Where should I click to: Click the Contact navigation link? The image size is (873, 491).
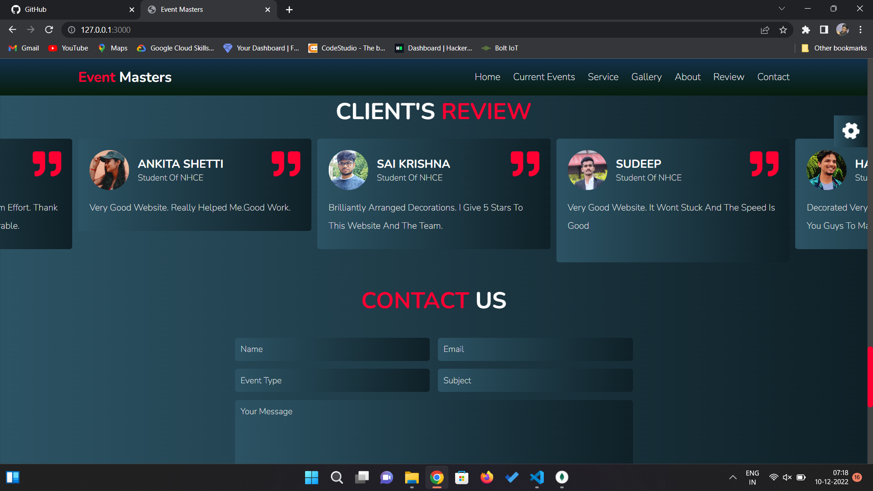tap(773, 77)
